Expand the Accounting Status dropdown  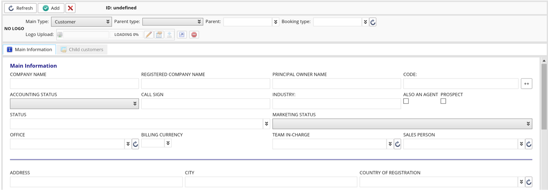click(74, 104)
